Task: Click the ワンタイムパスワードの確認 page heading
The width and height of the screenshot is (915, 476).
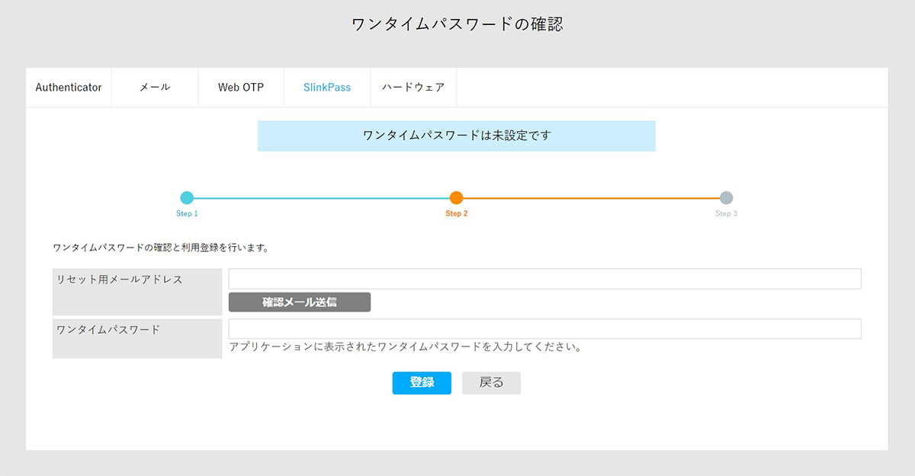Action: [x=457, y=24]
